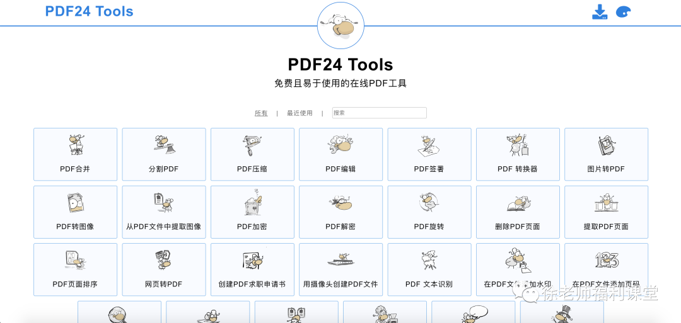Click the PDF24 Tools logo link
Viewport: 681px width, 323px height.
click(89, 11)
